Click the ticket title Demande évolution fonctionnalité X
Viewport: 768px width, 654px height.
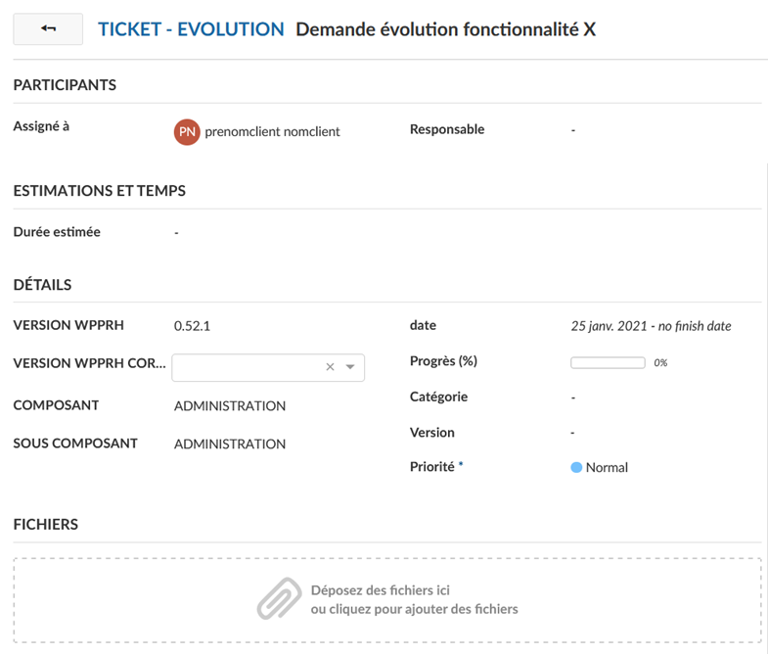[445, 29]
